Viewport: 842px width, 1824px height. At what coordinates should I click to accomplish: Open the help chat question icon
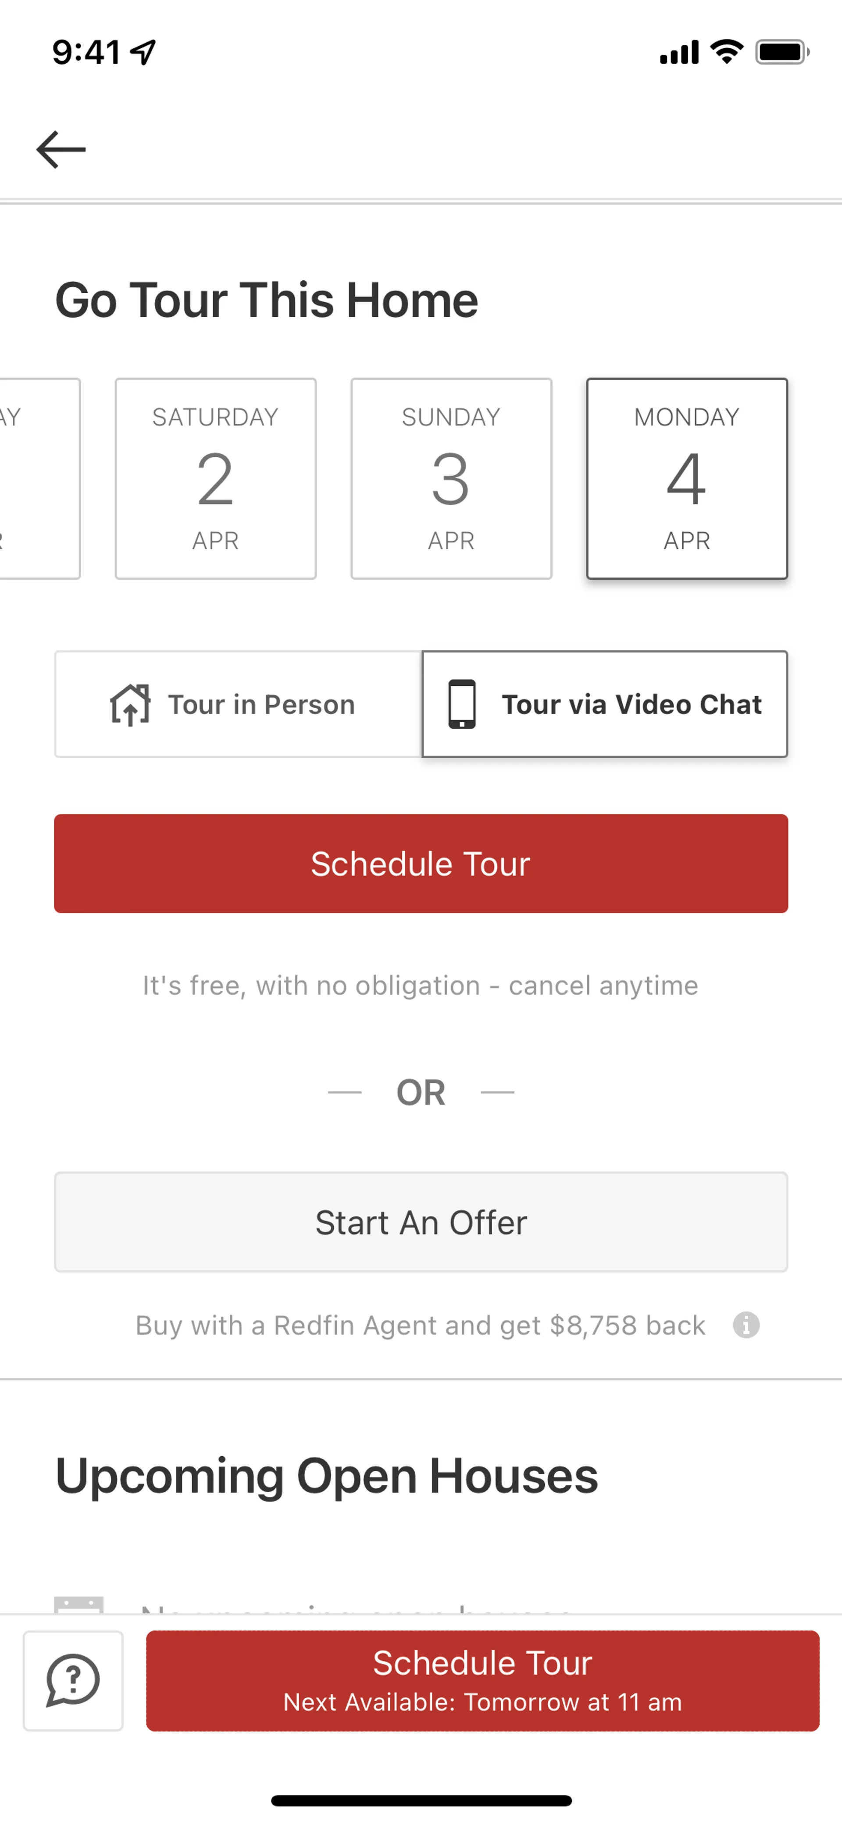[73, 1680]
